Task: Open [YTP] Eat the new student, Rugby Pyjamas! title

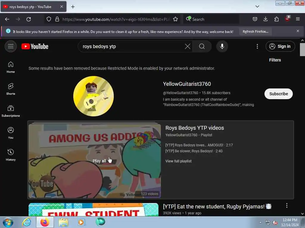Action: 217,207
